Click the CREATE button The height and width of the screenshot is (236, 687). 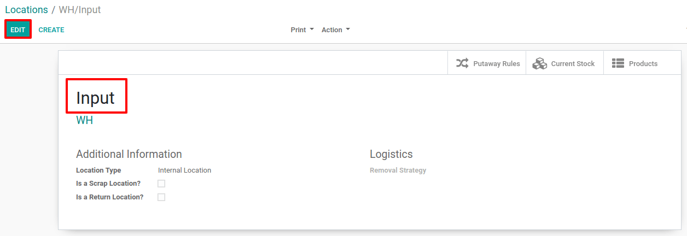point(51,30)
